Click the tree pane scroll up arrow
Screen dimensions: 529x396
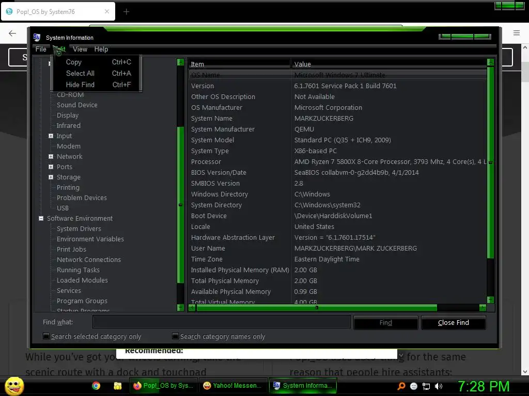(x=180, y=62)
